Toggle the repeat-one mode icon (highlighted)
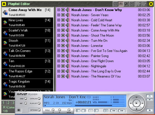Image resolution: width=155 pixels, height=115 pixels. pos(121,4)
